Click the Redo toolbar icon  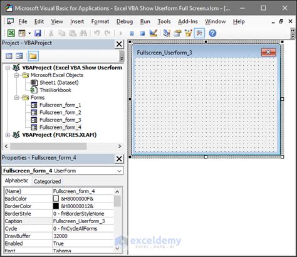pos(107,33)
